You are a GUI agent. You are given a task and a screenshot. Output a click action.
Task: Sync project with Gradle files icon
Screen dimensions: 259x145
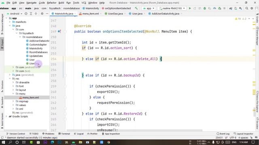coord(231,8)
